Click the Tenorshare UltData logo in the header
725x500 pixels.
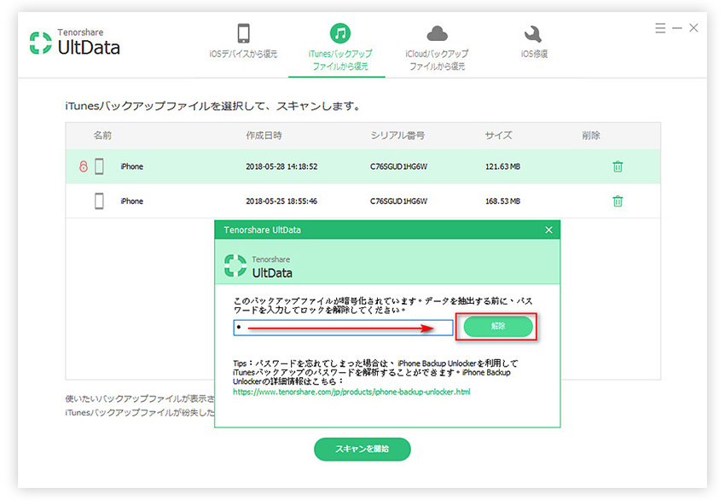(74, 42)
